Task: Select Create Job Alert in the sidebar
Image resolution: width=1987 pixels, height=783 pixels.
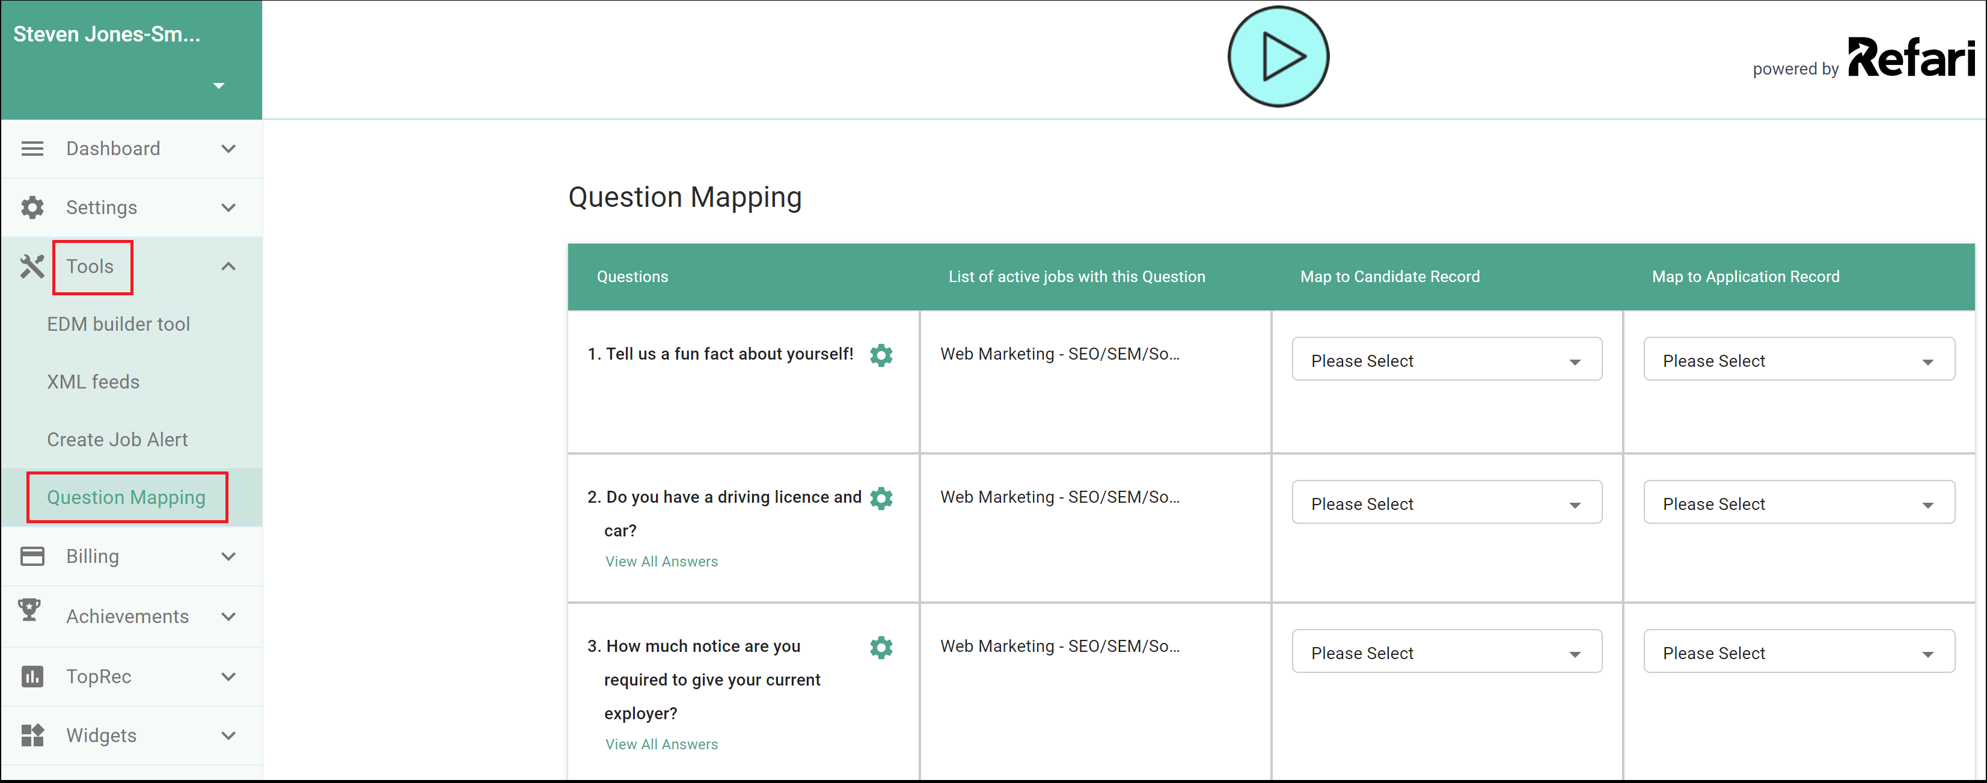Action: [117, 440]
